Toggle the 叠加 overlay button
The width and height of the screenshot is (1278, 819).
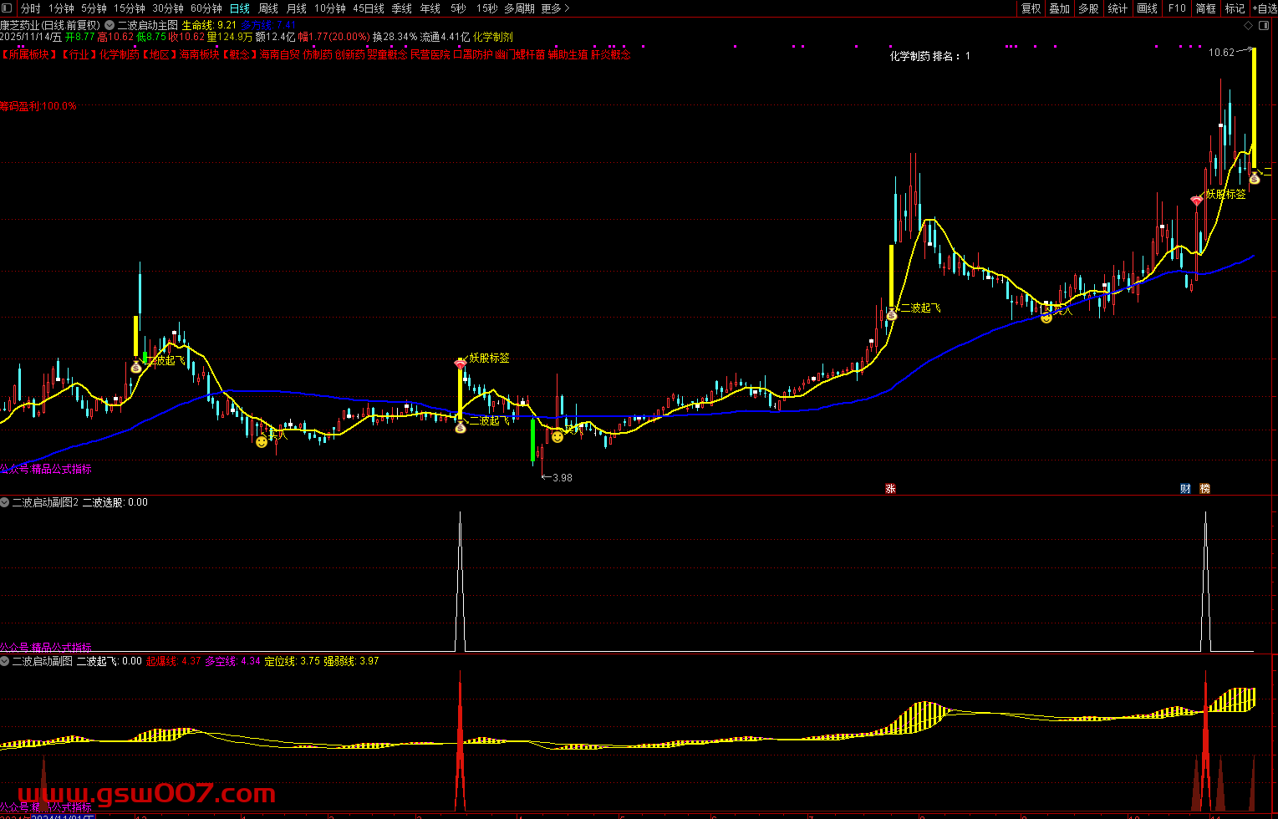pos(1059,8)
